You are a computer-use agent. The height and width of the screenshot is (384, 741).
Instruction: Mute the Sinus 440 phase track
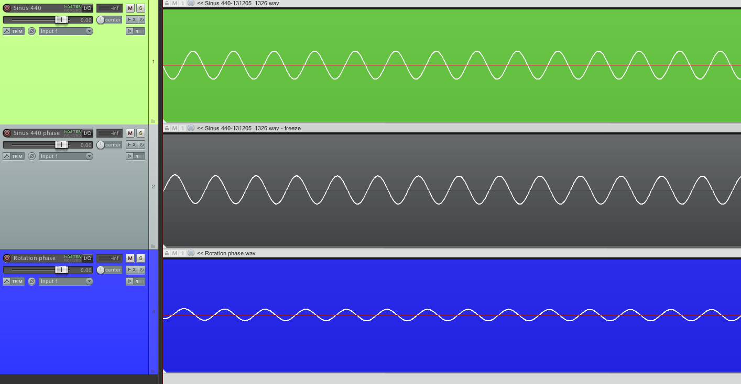[130, 133]
